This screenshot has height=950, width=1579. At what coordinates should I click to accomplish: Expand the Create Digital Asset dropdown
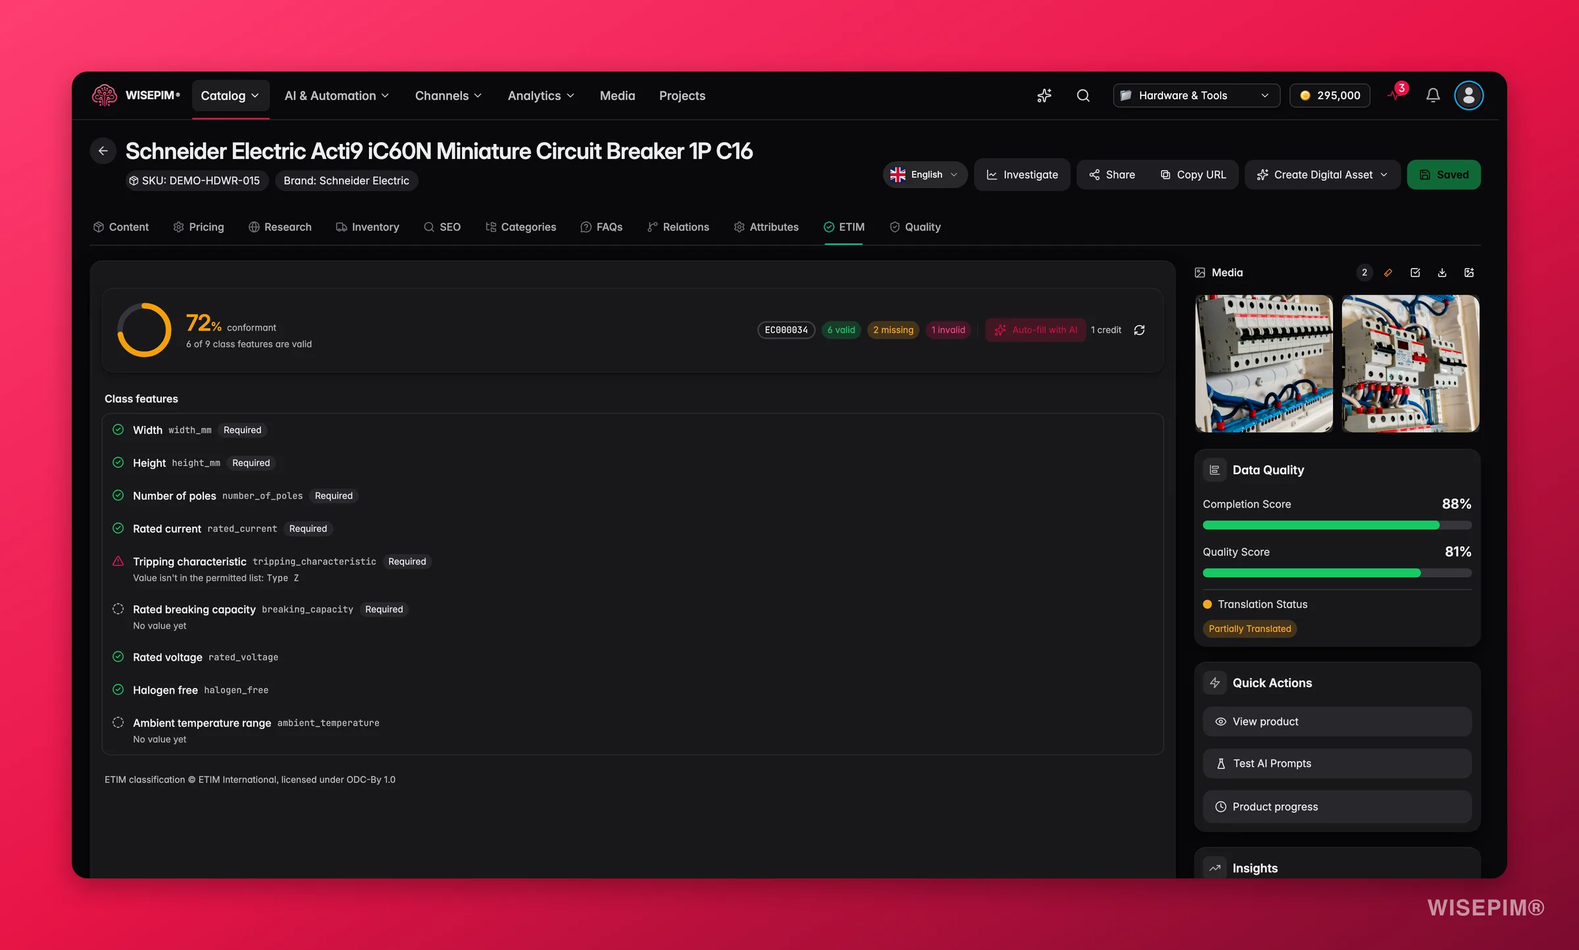(x=1322, y=175)
